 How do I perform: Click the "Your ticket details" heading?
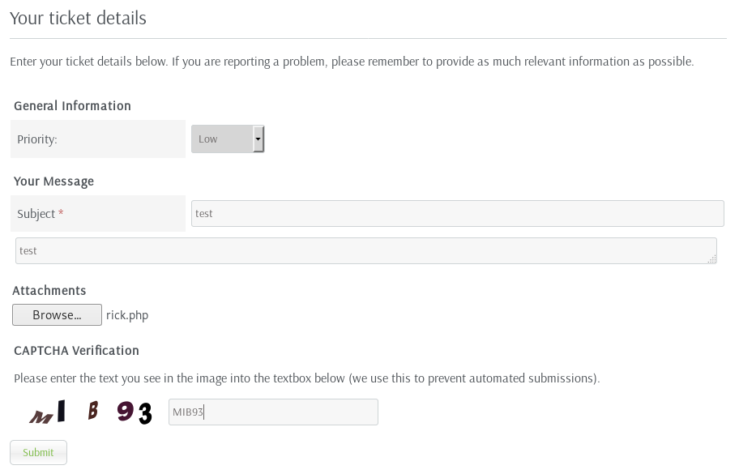point(78,18)
